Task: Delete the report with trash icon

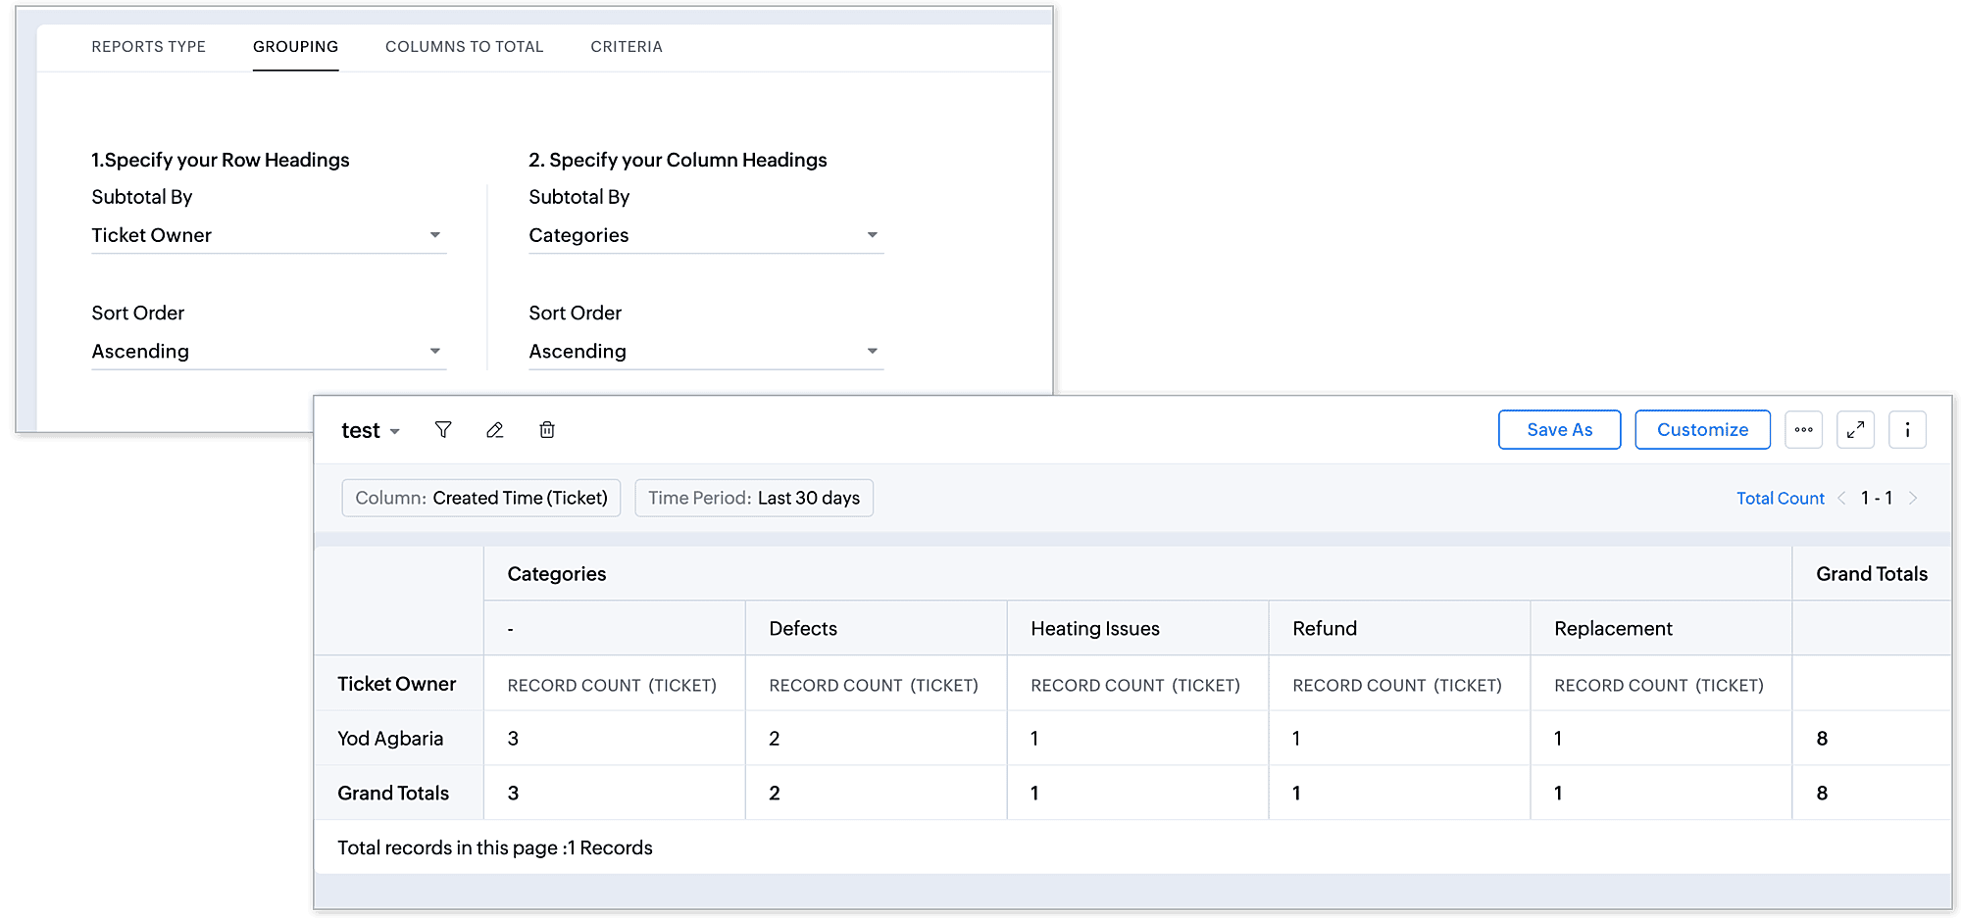Action: coord(547,430)
